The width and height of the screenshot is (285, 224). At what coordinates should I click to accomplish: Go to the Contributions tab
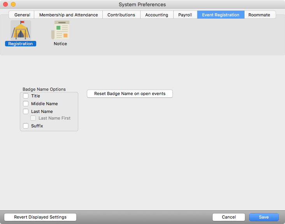pos(121,15)
